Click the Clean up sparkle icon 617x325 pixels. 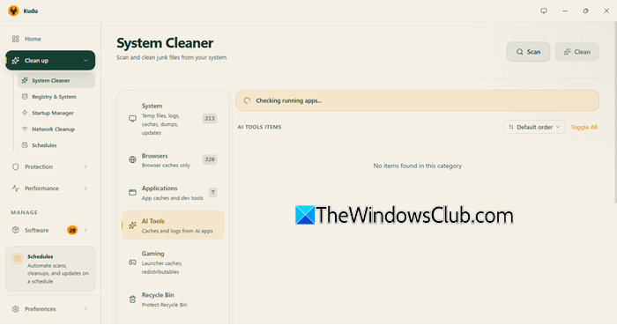(x=15, y=61)
